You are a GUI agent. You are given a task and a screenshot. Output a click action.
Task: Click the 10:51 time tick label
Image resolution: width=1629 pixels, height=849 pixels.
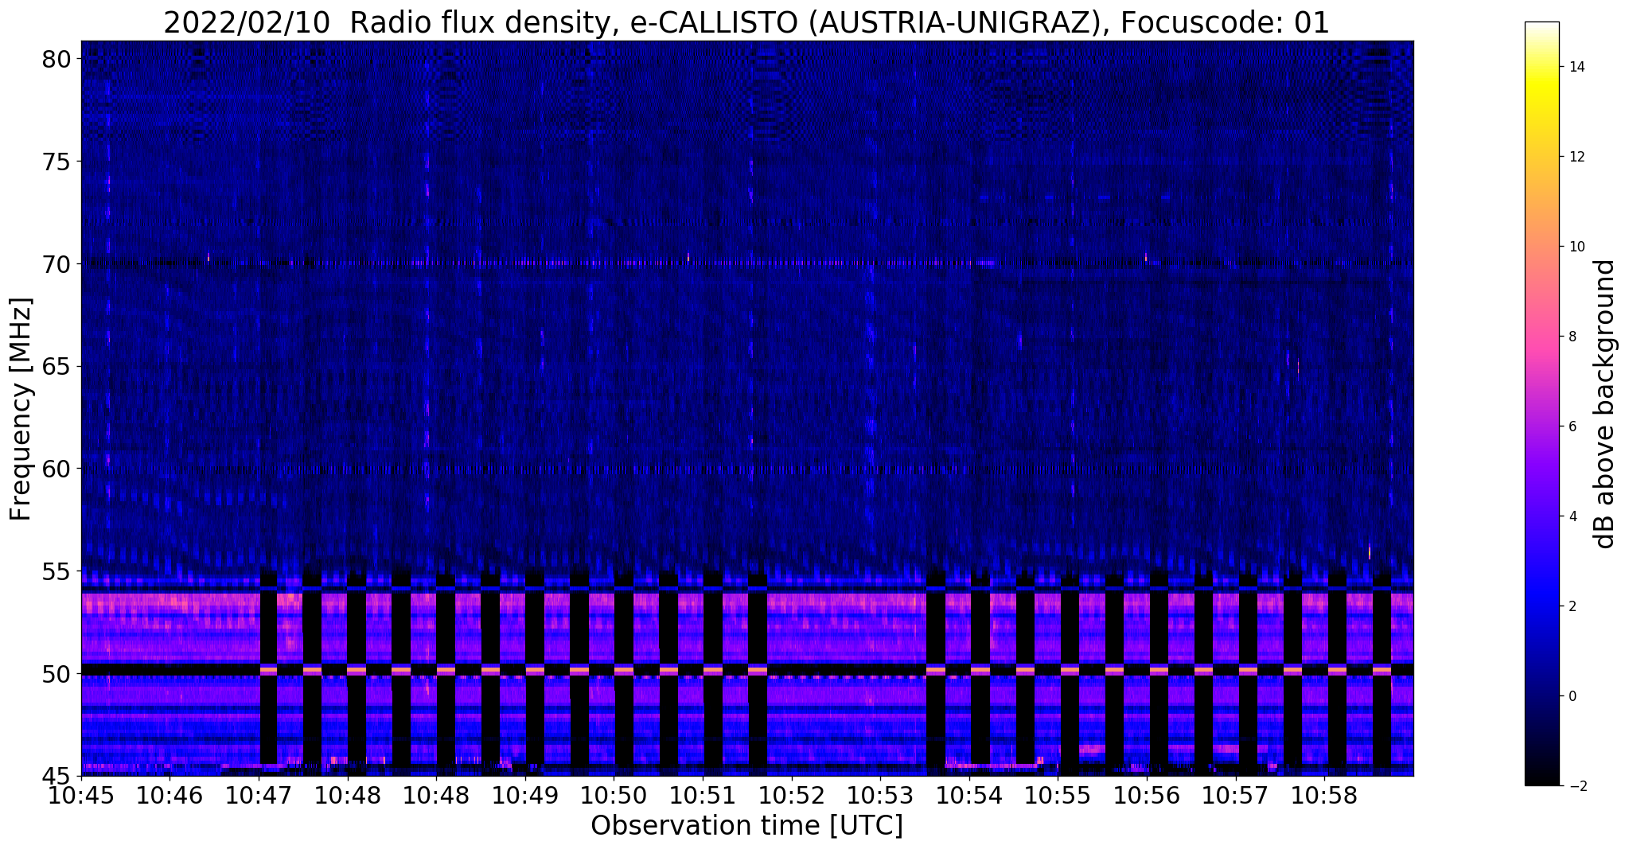[703, 796]
